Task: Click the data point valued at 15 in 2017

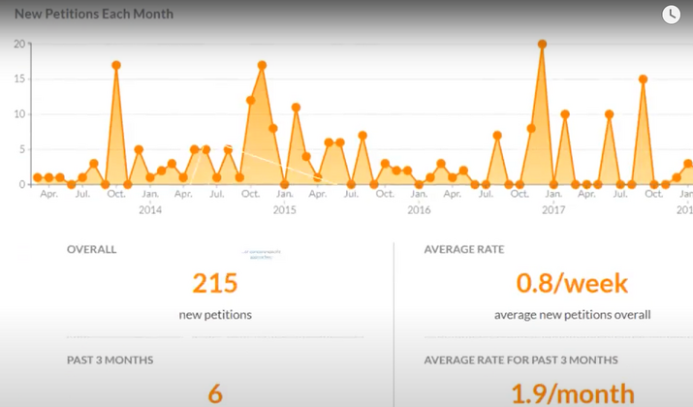Action: click(643, 79)
